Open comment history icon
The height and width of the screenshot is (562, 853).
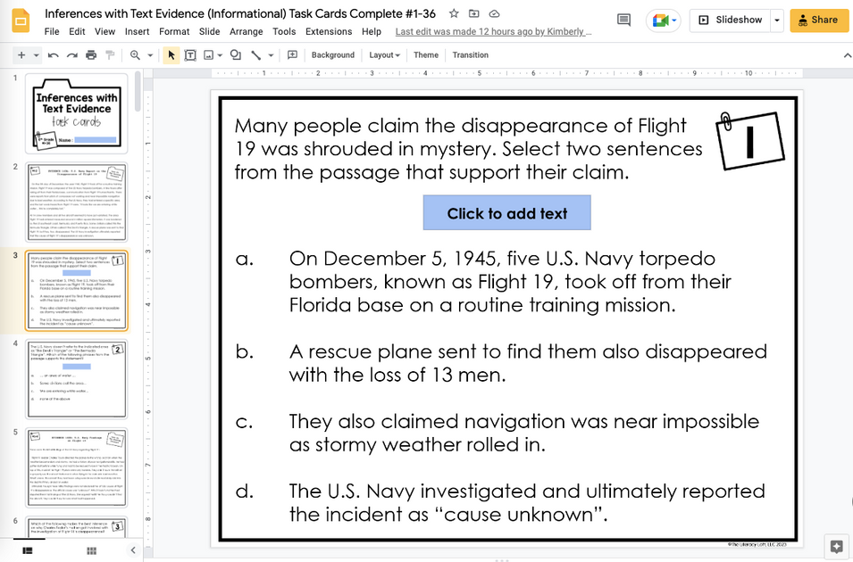click(624, 21)
